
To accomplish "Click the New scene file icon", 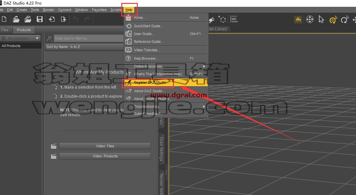I will click(x=4, y=19).
